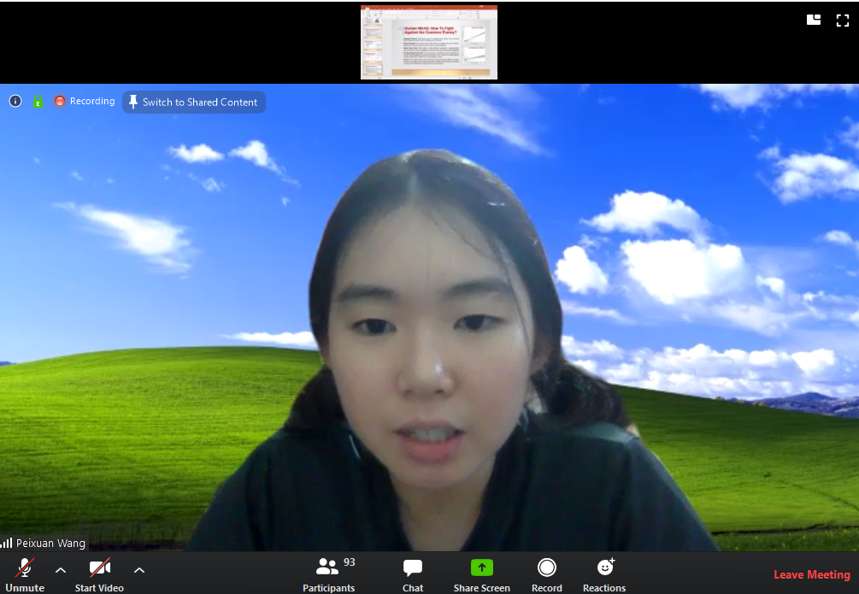Open the shared screen thumbnail
This screenshot has height=594, width=859.
pos(429,42)
